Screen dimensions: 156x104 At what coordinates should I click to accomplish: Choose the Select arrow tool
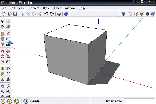(2, 21)
